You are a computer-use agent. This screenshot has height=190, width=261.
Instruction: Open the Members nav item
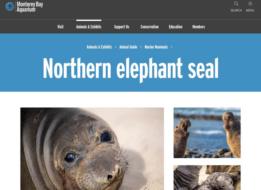click(199, 27)
